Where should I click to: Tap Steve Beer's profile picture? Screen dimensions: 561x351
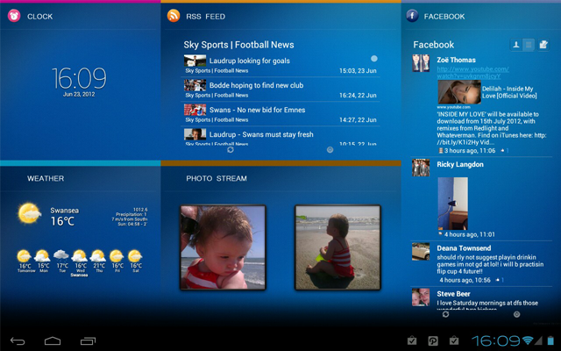(x=421, y=297)
